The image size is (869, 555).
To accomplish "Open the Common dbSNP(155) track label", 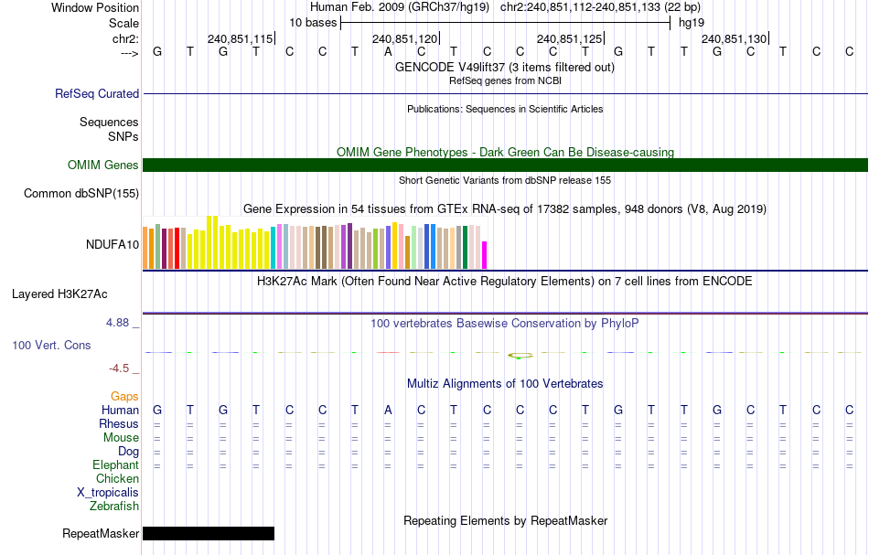I will tap(80, 193).
